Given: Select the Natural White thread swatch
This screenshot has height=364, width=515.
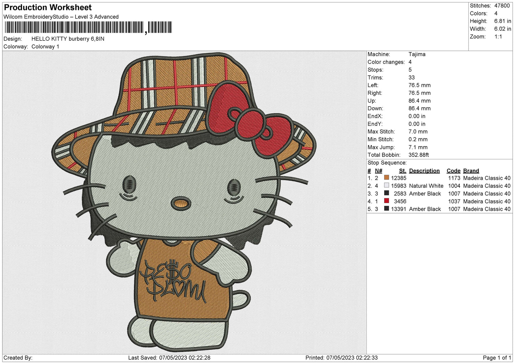Looking at the screenshot, I should pos(386,185).
